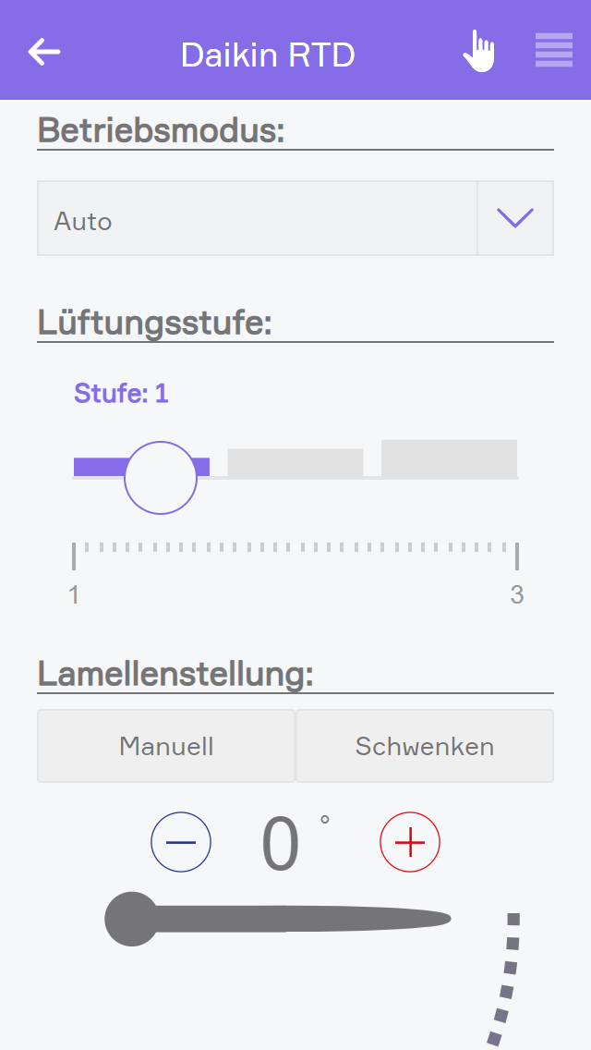591x1050 pixels.
Task: Expand the Betriebsmodus chevron arrow
Action: pyautogui.click(x=515, y=218)
